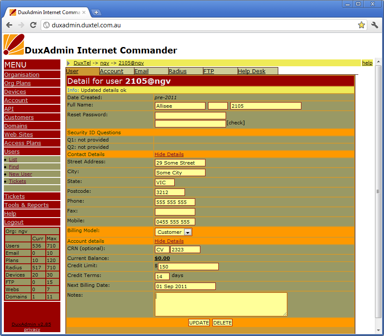Click the breadcrumb arrow triangle icon

pos(68,63)
